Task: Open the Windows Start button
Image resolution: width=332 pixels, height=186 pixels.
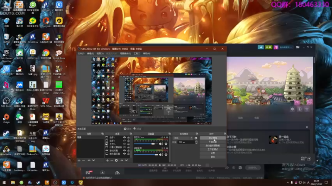Action: 4,182
